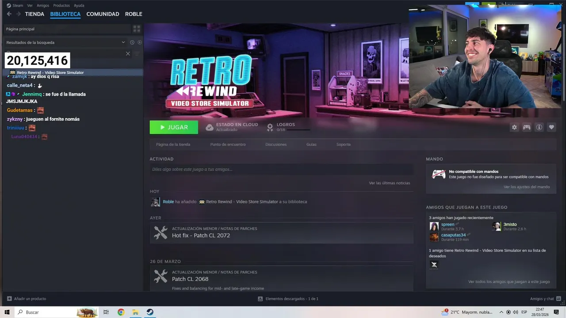Open Retro Rewind link in activity entry

coord(242,202)
